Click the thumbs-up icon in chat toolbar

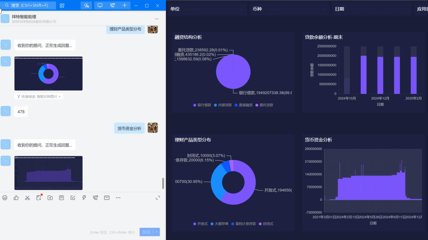click(x=16, y=198)
